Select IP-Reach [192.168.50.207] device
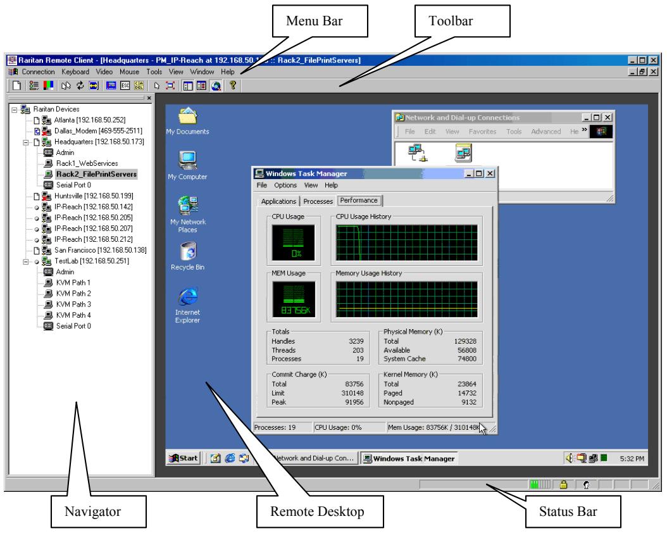667x533 pixels. pyautogui.click(x=94, y=229)
